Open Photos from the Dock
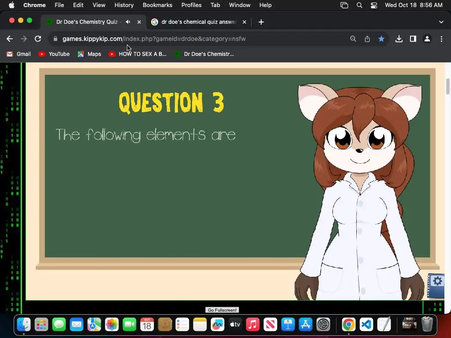This screenshot has width=451, height=338. click(112, 325)
